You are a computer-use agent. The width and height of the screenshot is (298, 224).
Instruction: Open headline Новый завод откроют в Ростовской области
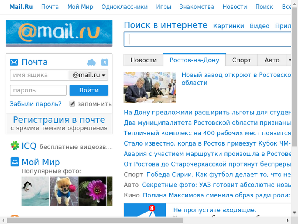point(236,79)
